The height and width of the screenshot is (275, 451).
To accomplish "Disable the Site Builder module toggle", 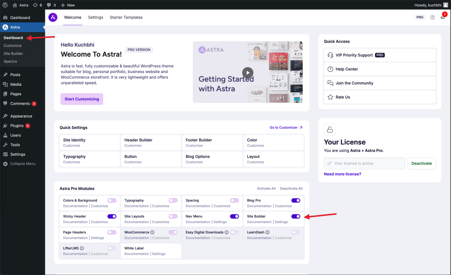I will click(x=295, y=216).
